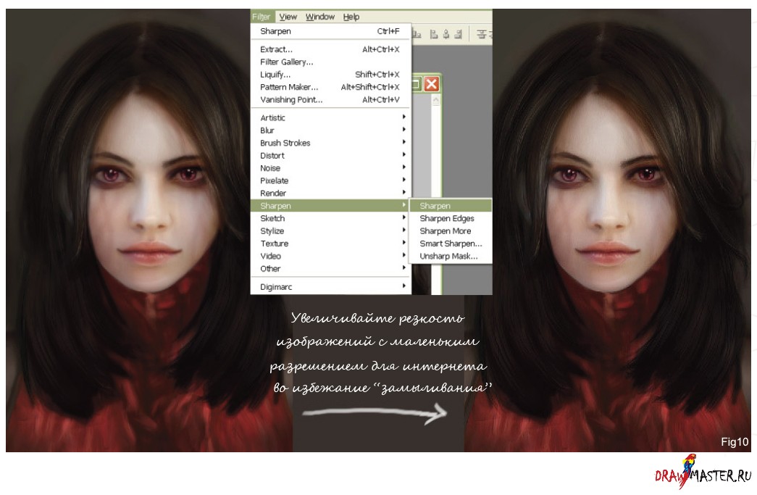Open Unsharp Mask... dialog

451,256
